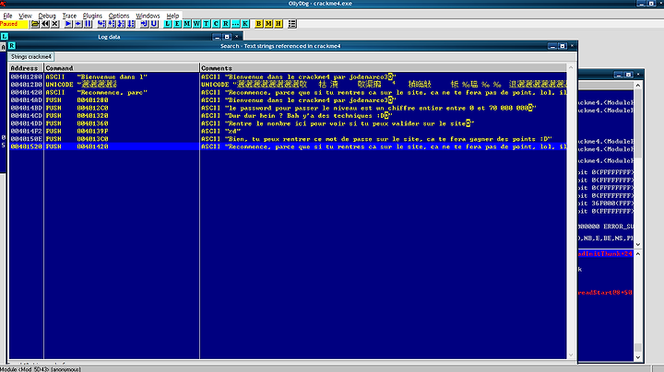Select PUSH 00401280 row at 004014AD
The height and width of the screenshot is (372, 664).
tap(288, 100)
